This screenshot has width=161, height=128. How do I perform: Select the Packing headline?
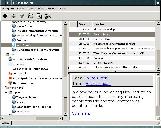click(x=112, y=58)
